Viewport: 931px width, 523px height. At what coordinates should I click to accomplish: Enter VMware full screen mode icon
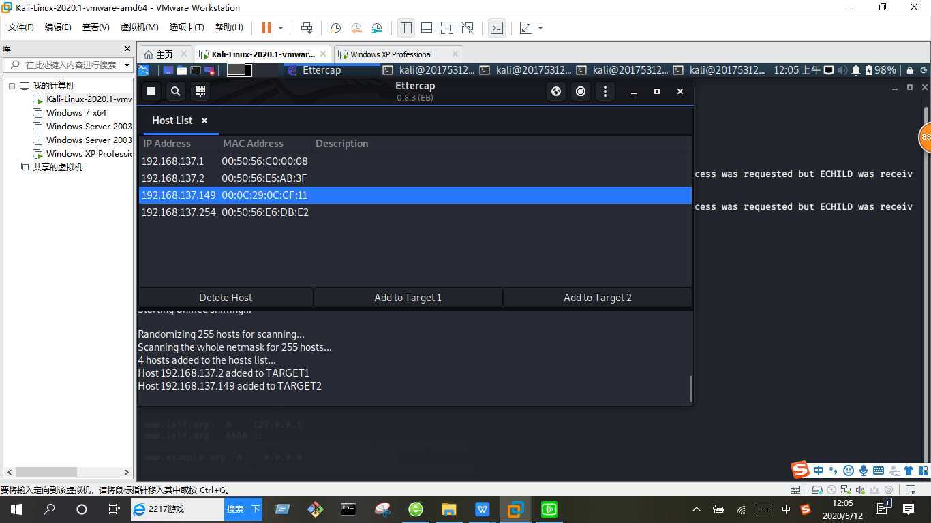(447, 28)
